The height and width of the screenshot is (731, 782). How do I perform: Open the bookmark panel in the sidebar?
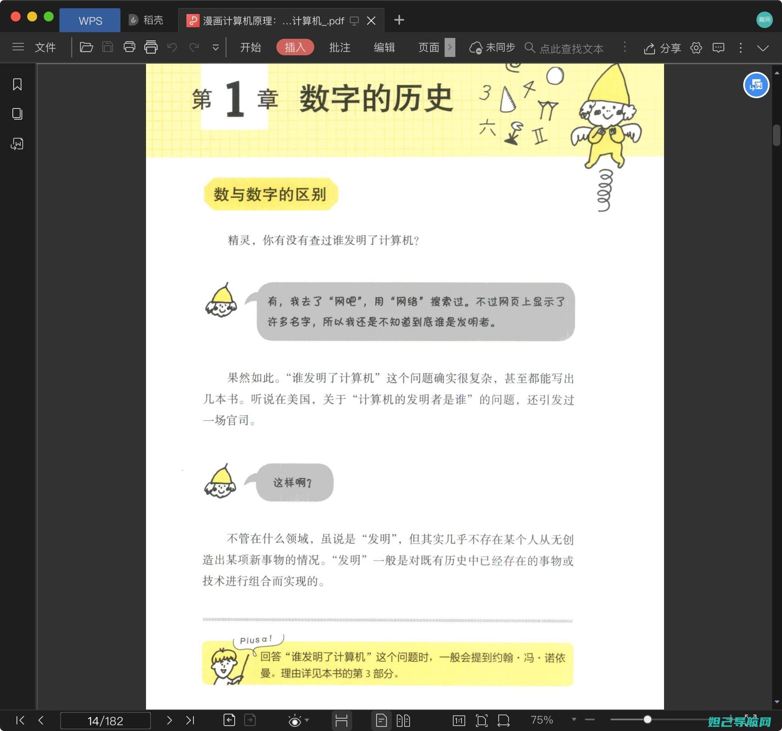click(17, 84)
